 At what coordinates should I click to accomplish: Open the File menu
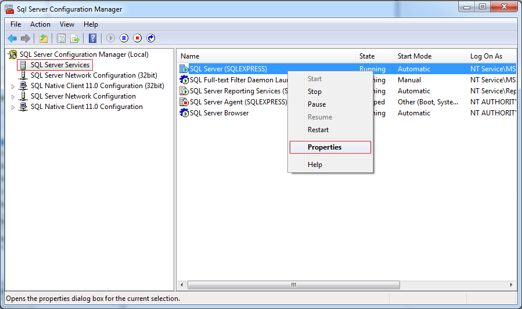16,24
